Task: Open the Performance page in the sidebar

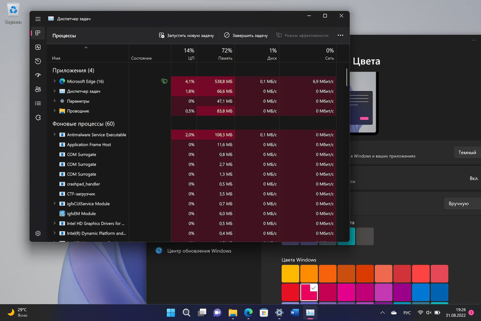Action: click(38, 47)
